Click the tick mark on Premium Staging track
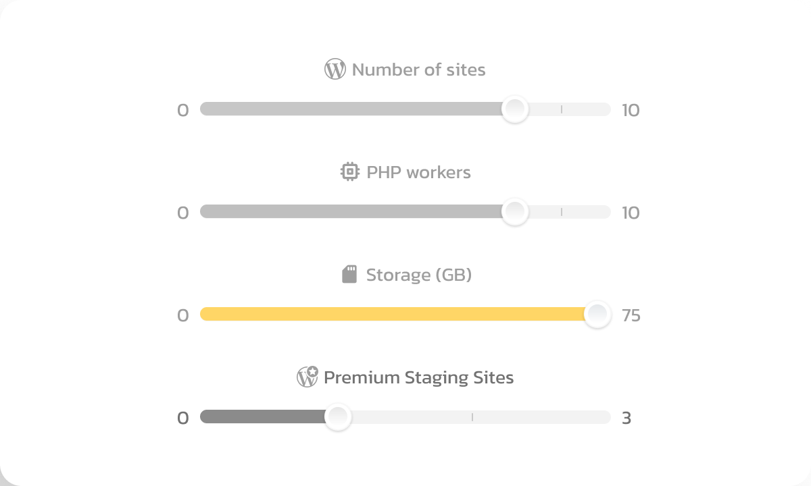This screenshot has width=811, height=486. (x=472, y=417)
